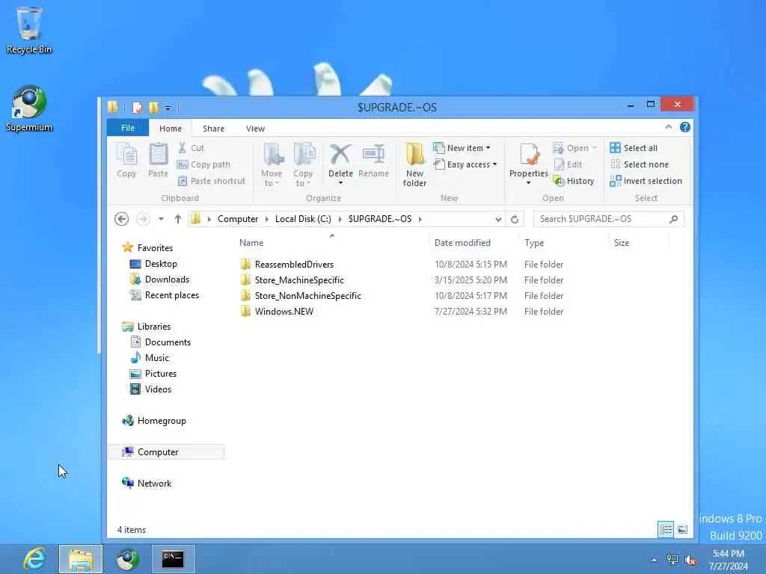Open the recent locations dropdown
Screen dimensions: 766x574
[x=161, y=219]
